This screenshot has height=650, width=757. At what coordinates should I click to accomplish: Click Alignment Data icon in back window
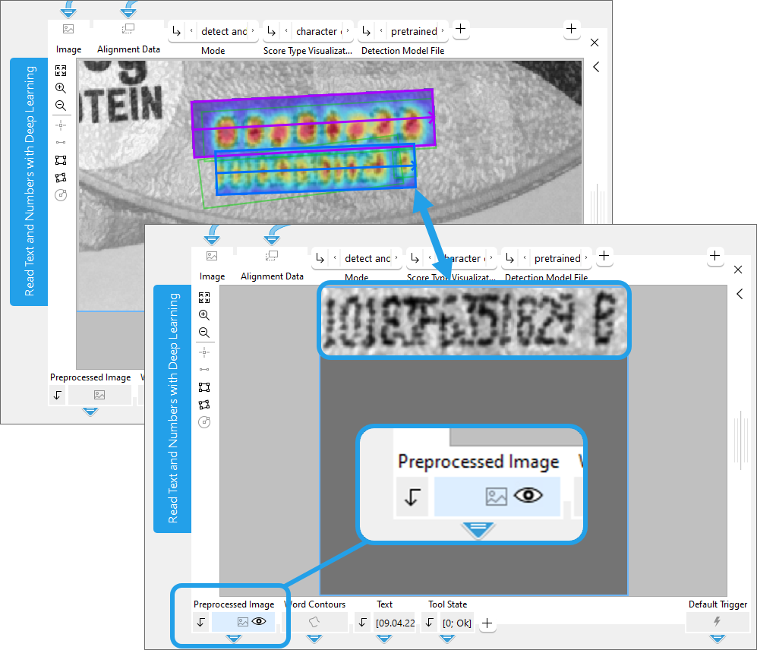pyautogui.click(x=128, y=29)
